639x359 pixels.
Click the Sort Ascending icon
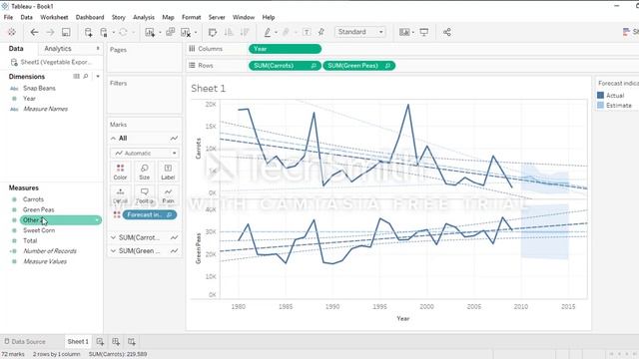(229, 32)
